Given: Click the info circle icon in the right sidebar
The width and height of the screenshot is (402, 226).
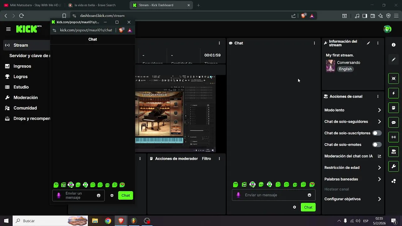Looking at the screenshot, I should 394,45.
